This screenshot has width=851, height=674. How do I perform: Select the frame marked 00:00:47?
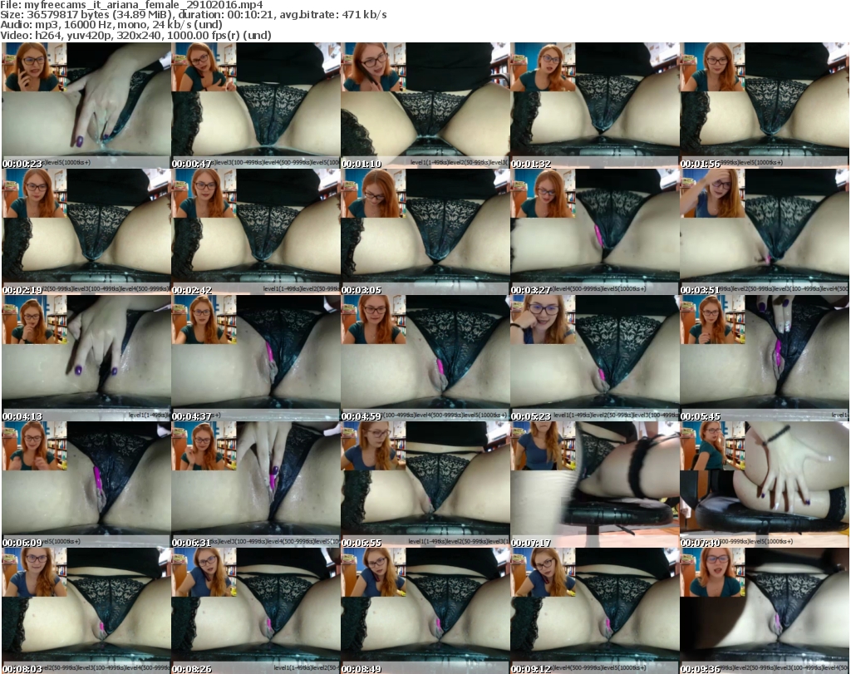(x=255, y=106)
